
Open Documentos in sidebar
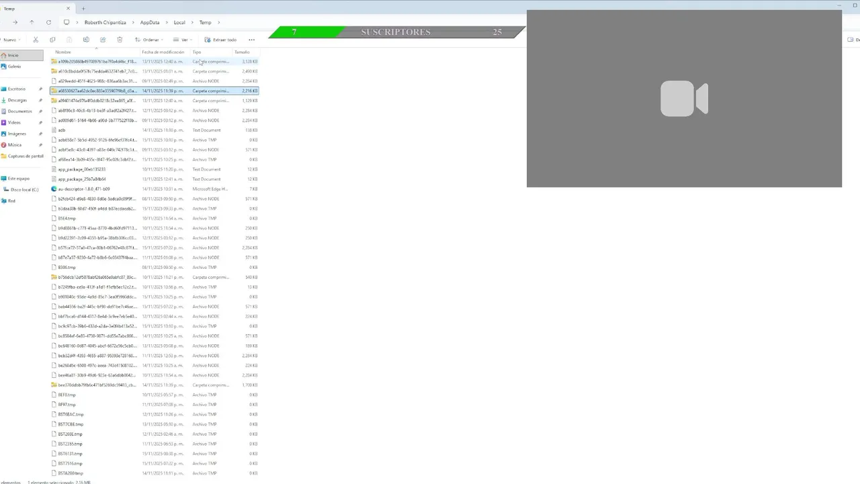[x=21, y=111]
